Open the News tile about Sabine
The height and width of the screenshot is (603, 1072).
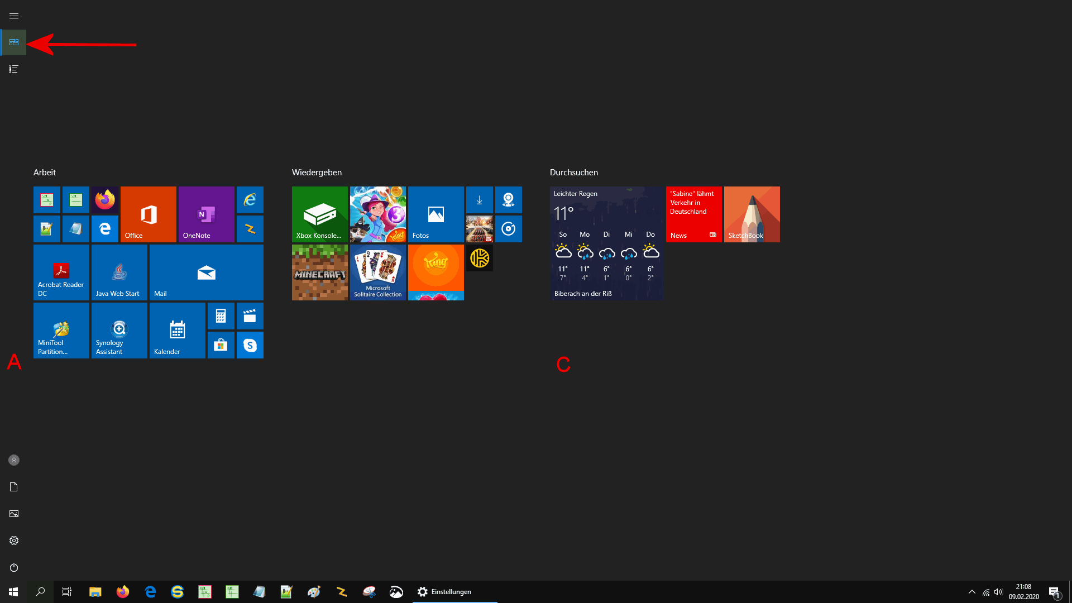694,214
